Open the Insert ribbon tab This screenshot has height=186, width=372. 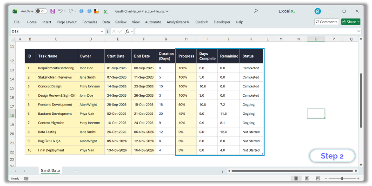pos(47,22)
